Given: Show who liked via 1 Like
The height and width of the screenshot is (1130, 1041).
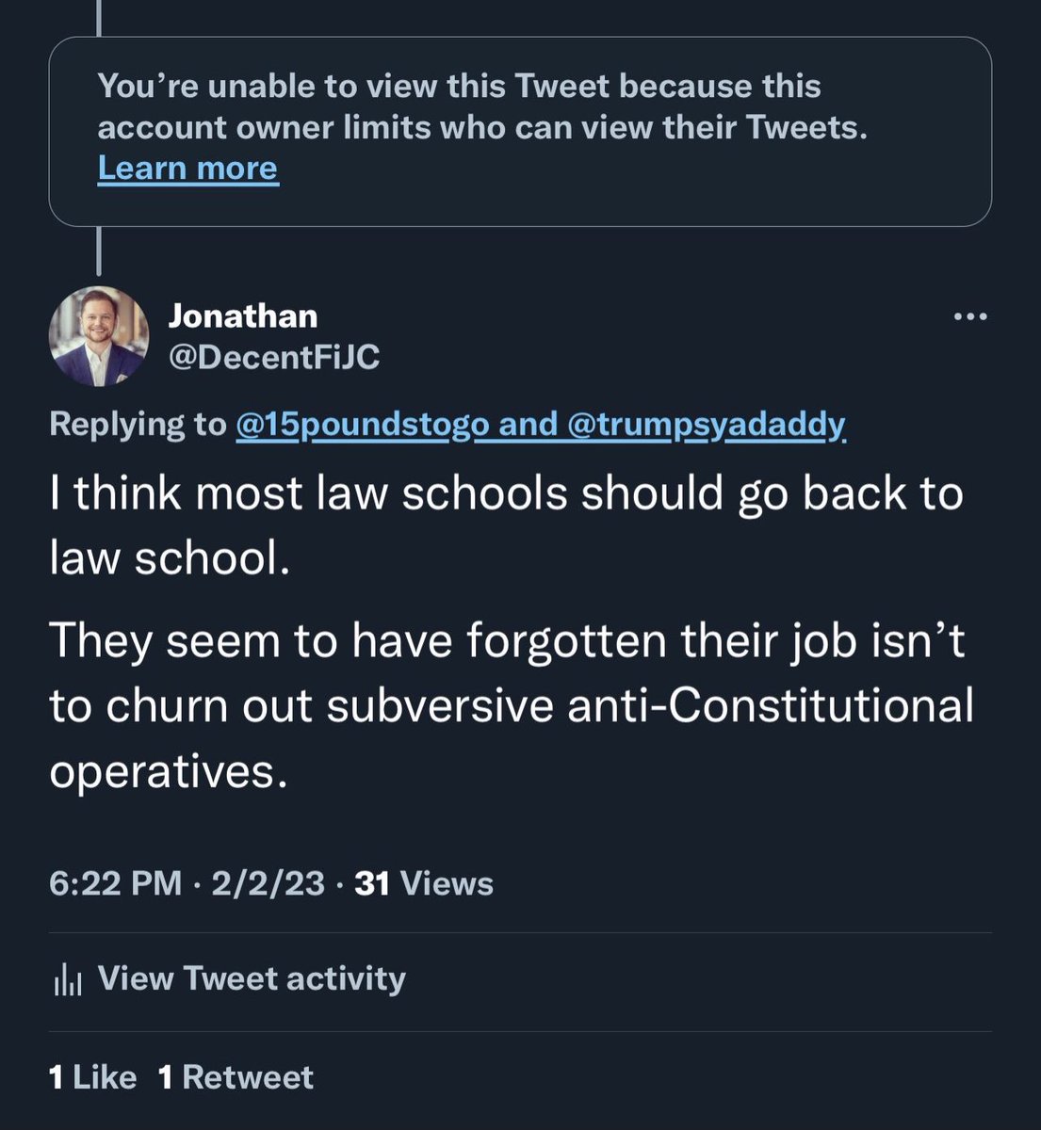Looking at the screenshot, I should (x=92, y=1077).
